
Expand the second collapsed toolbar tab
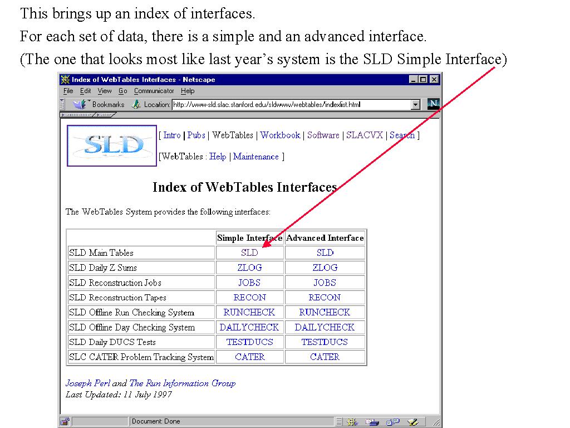point(105,115)
